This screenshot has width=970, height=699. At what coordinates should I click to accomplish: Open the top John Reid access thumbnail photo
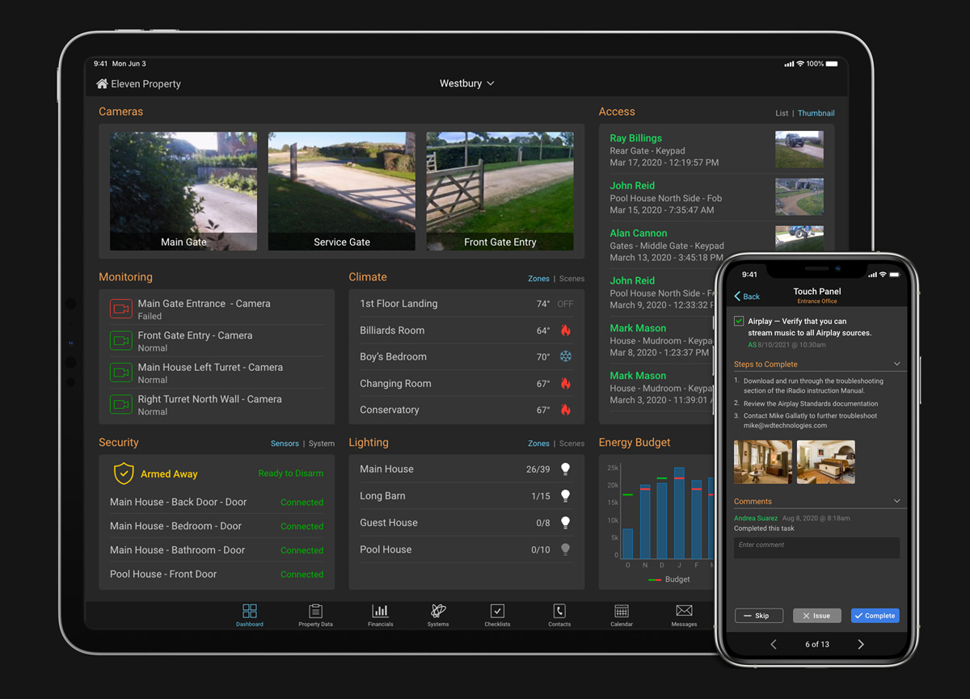(799, 197)
